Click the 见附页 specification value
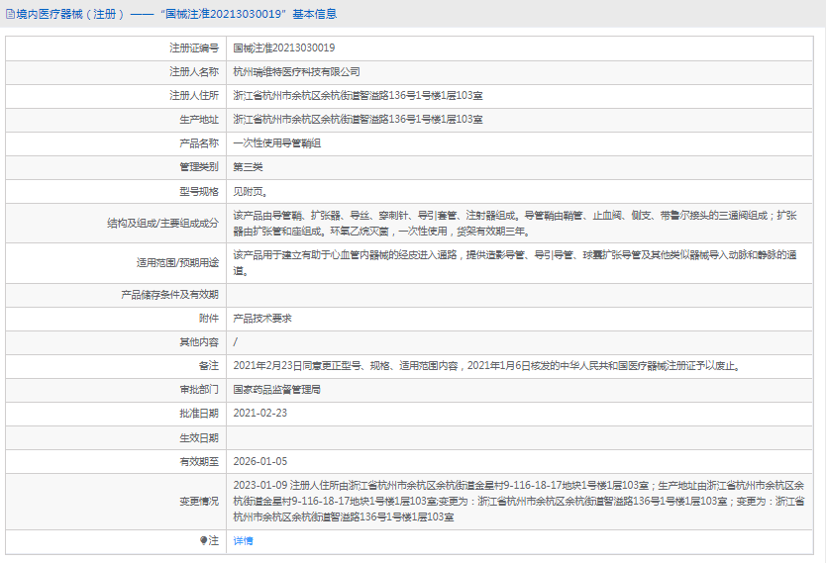This screenshot has height=563, width=826. (x=251, y=192)
